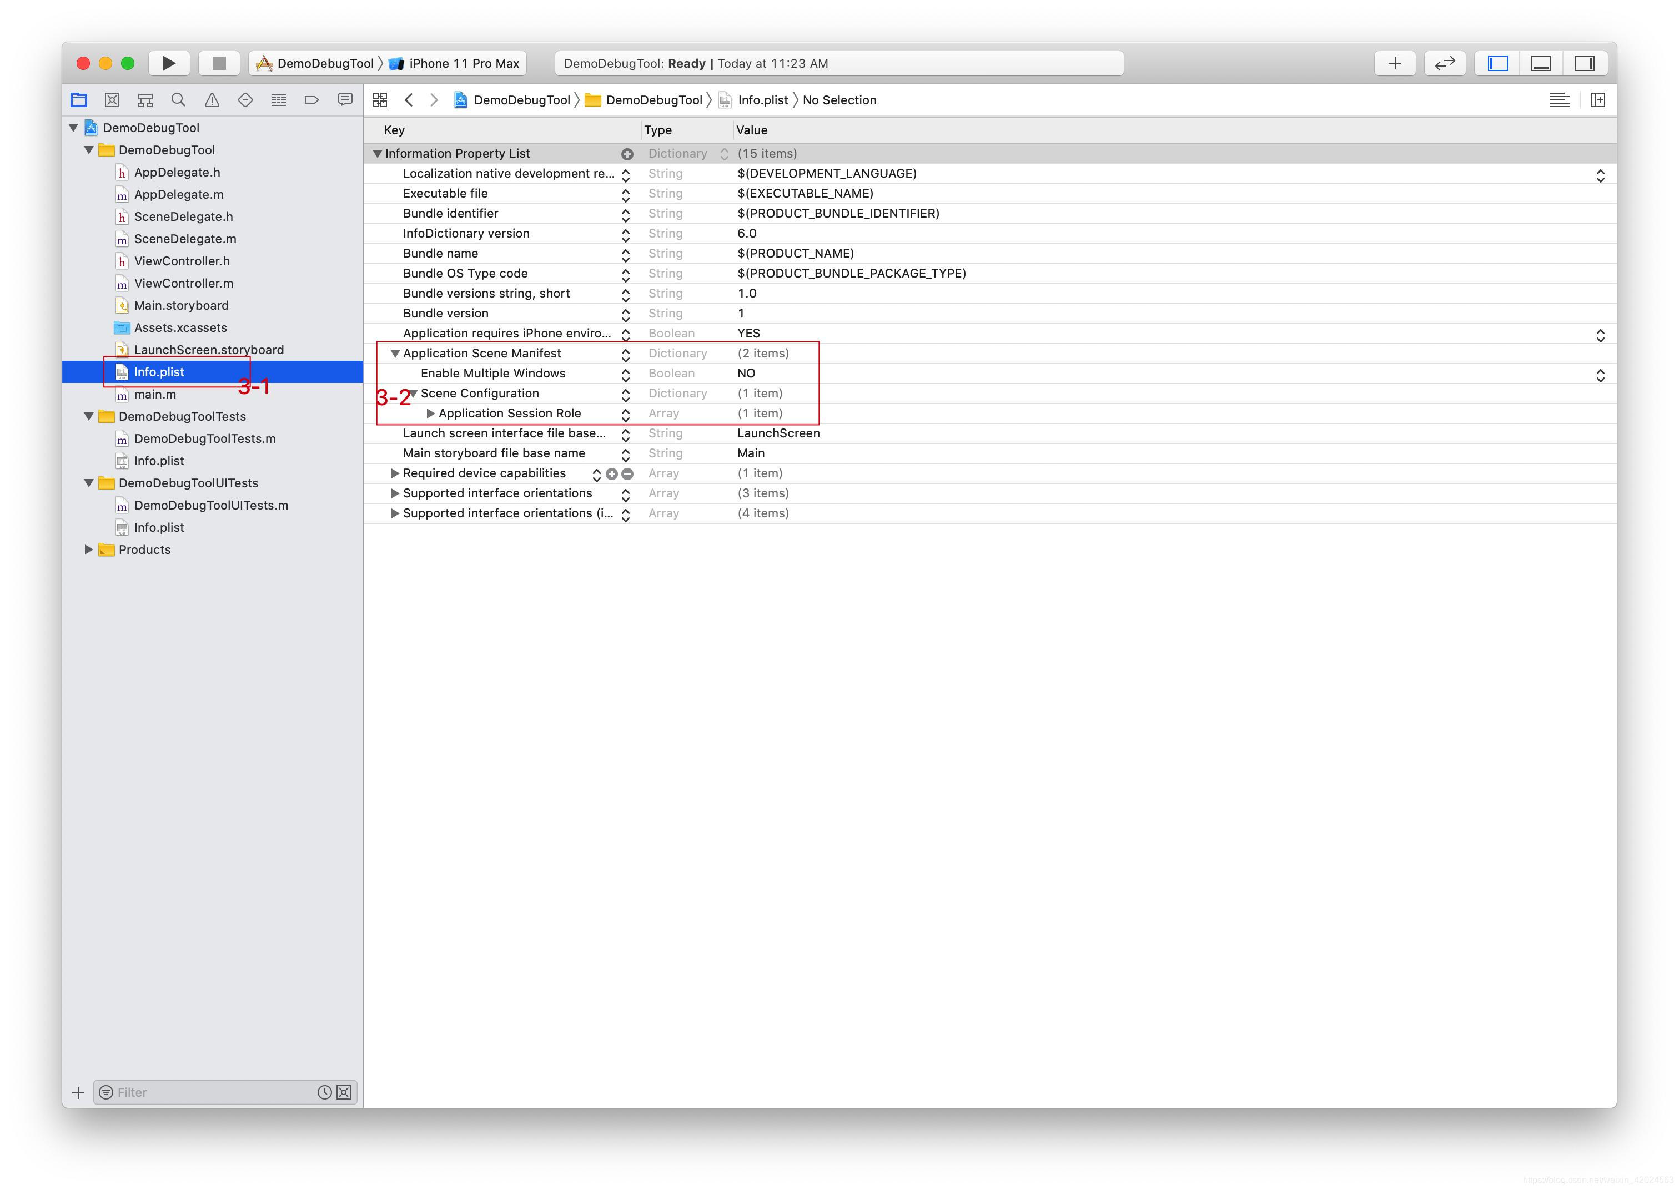The height and width of the screenshot is (1190, 1679).
Task: Collapse the Application Scene Manifest row
Action: click(395, 353)
